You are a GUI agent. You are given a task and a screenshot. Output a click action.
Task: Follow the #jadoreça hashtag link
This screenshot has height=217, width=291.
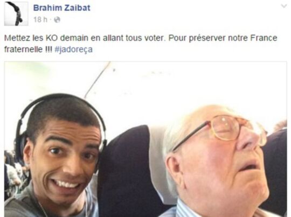tap(73, 50)
